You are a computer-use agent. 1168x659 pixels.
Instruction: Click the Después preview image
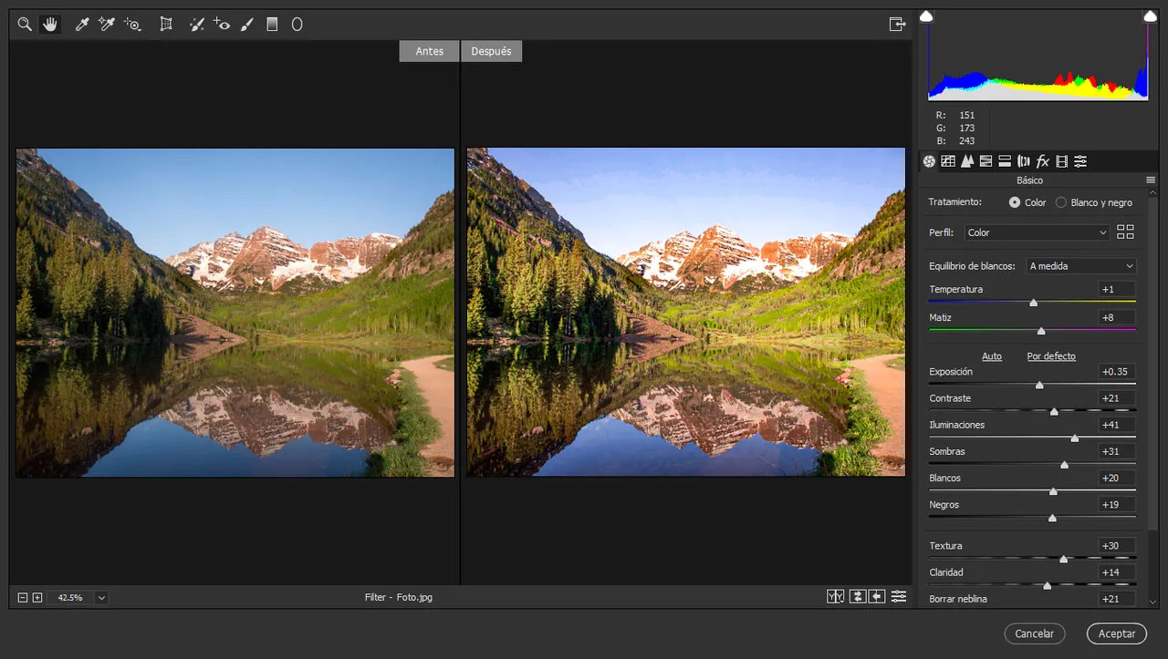click(x=686, y=313)
